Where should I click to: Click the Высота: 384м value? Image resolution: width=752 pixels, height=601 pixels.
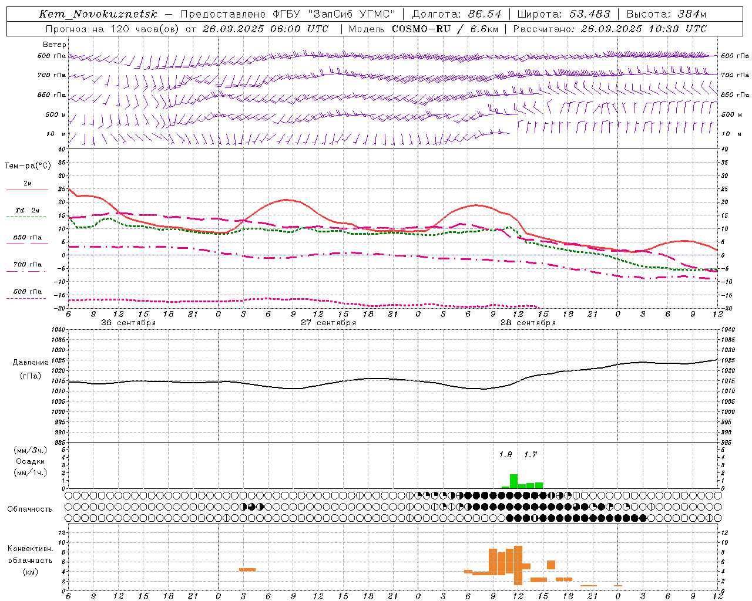[x=666, y=14]
